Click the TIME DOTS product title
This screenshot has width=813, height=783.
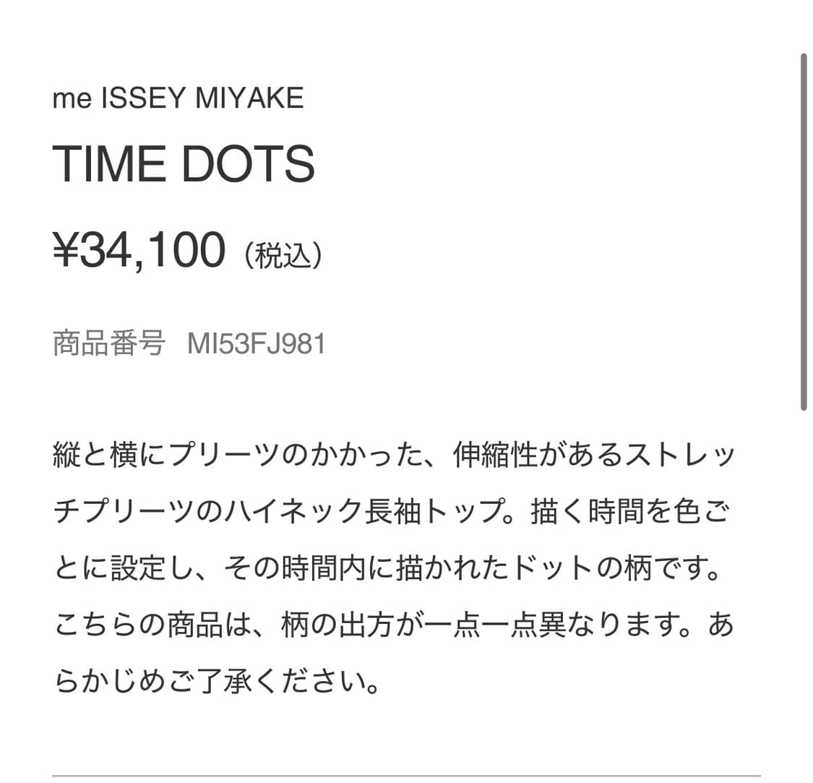[x=184, y=163]
